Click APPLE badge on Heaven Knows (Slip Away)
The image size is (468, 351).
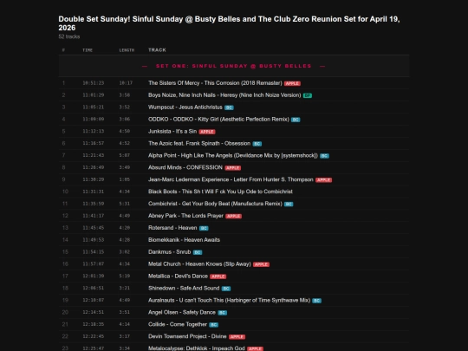261,264
